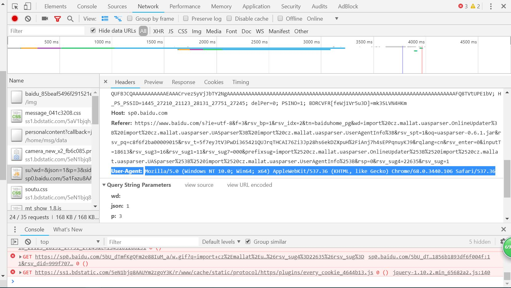Open the Online throttling dropdown
Screen dimensions: 511x288
(x=336, y=18)
